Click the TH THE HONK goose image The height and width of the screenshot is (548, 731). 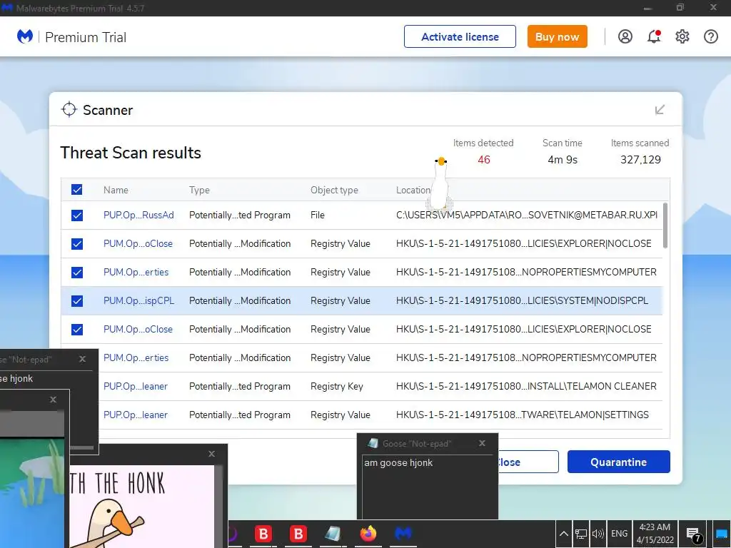(x=142, y=507)
